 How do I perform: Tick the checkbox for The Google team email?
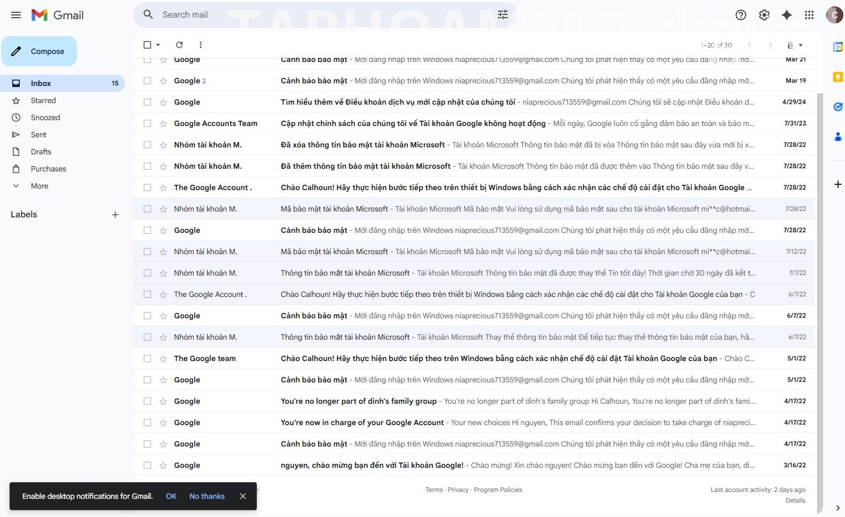pyautogui.click(x=147, y=358)
